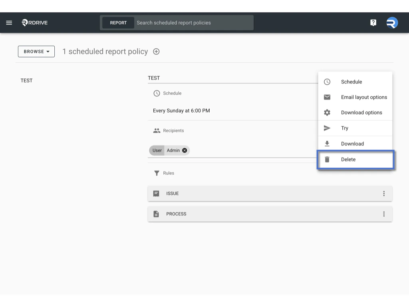Click the Download arrow icon
Image resolution: width=409 pixels, height=307 pixels.
click(x=327, y=144)
